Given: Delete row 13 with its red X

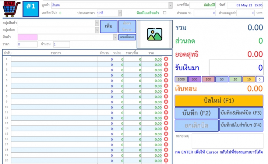Looking at the screenshot, I should coord(166,123).
